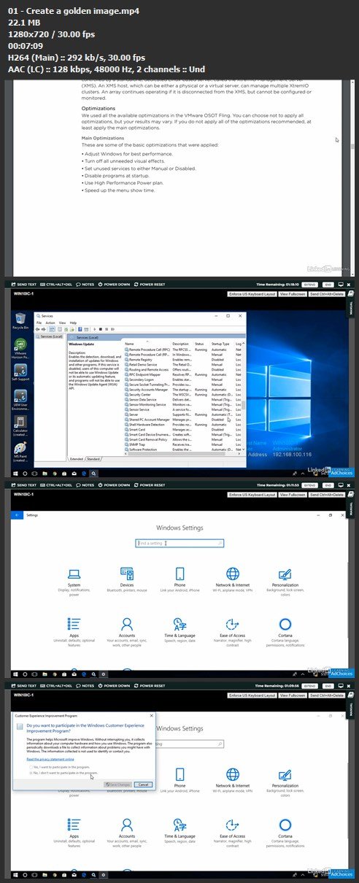Open Network & Internet tile beside the Customer Experience dialog
Viewport: 359px width, 883px height.
(x=232, y=779)
